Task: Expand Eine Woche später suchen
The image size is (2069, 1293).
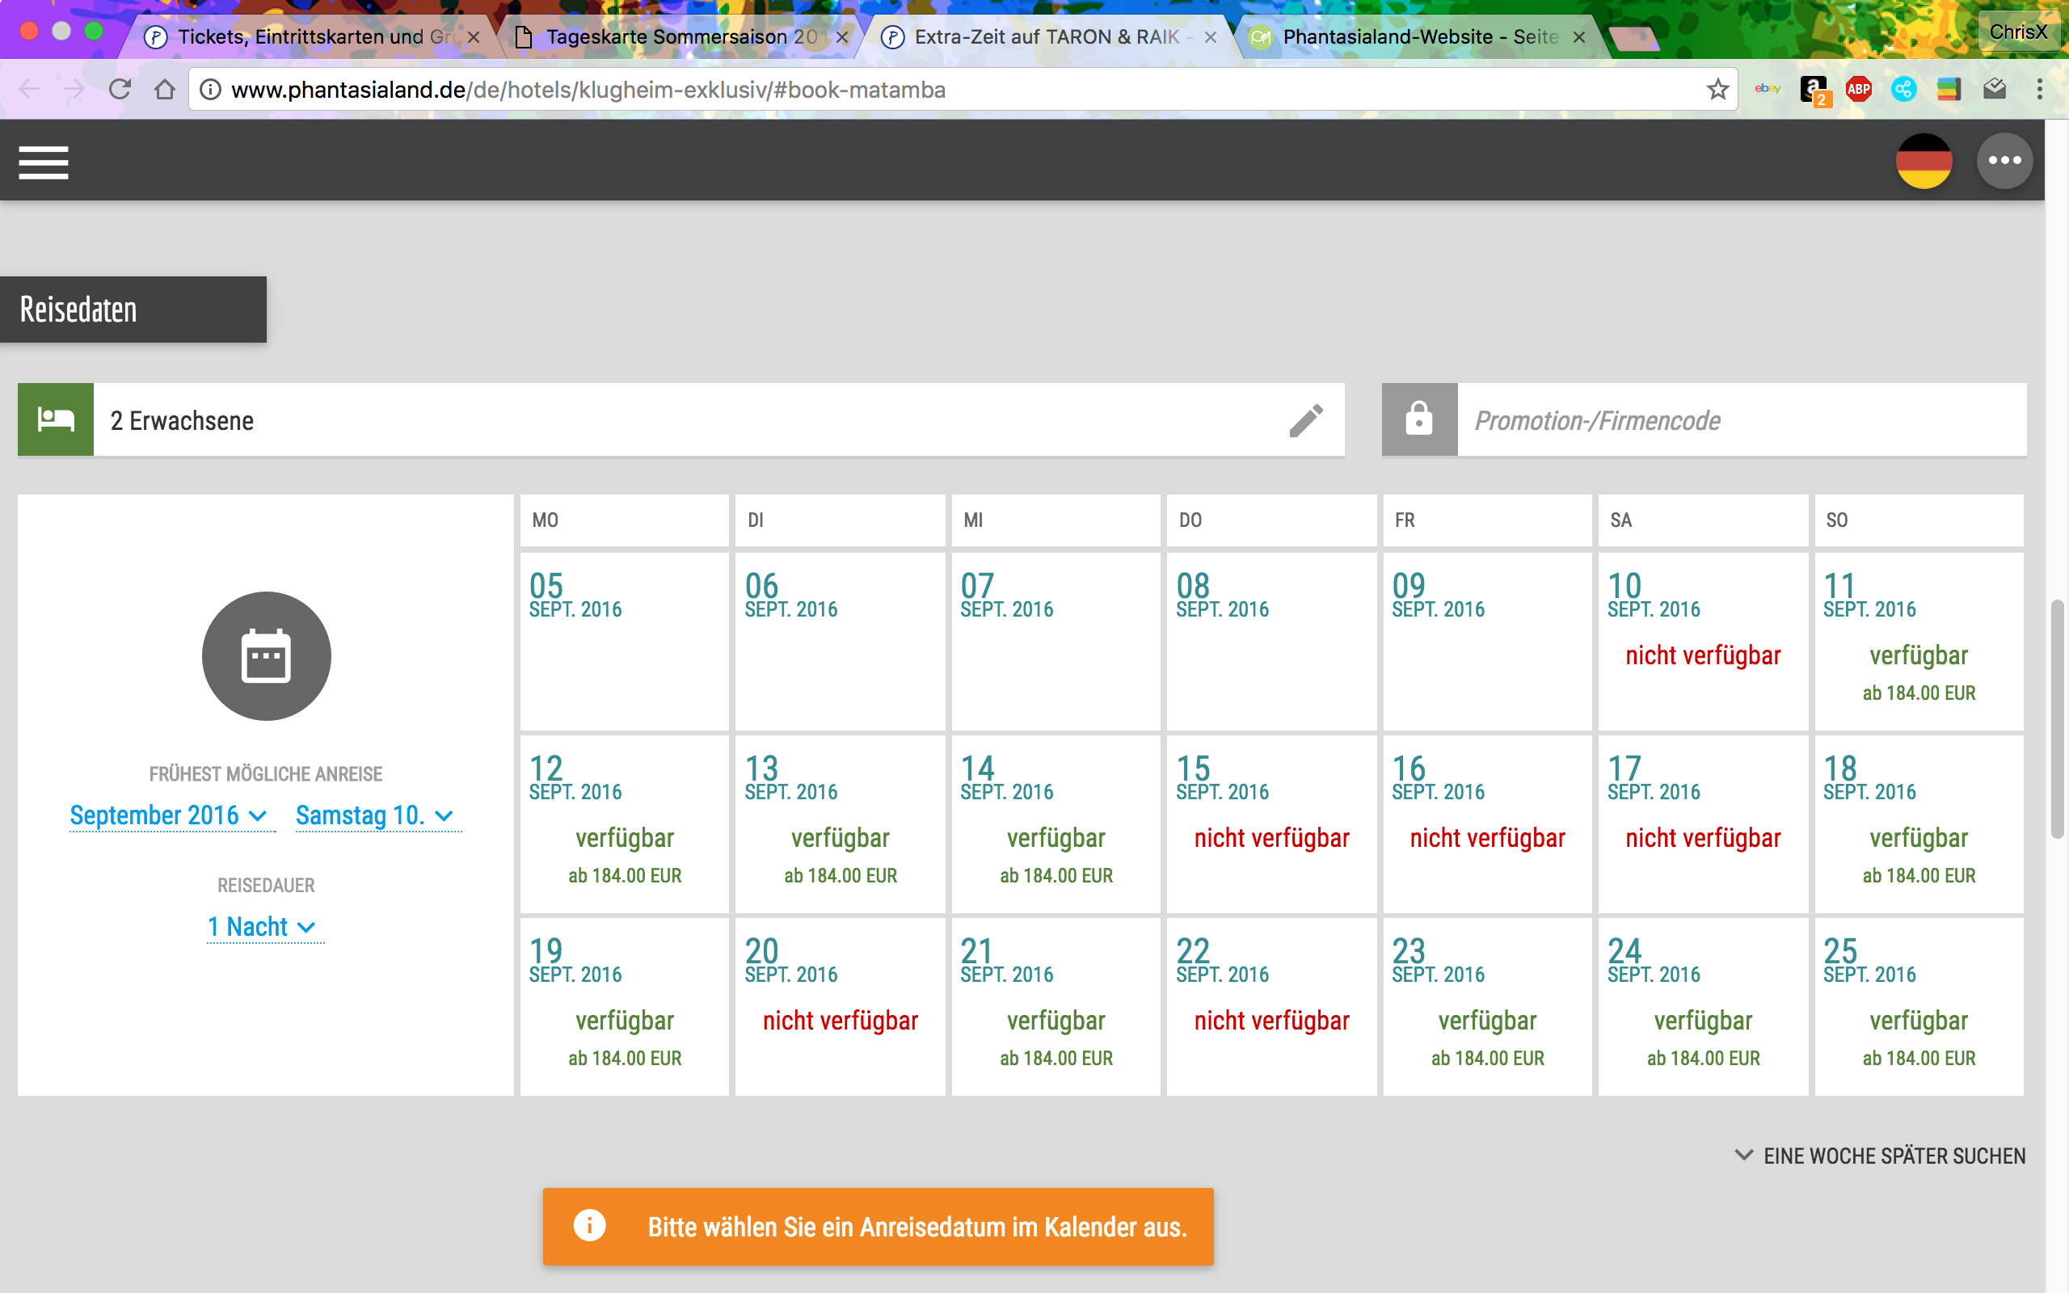Action: coord(1879,1156)
